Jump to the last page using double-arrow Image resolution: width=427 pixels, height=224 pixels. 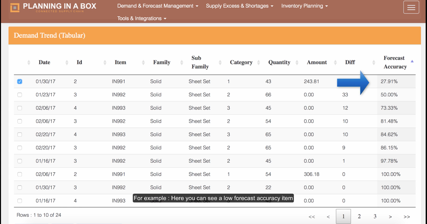[407, 216]
